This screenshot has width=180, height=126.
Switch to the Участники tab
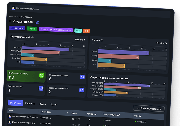[x=15, y=103]
